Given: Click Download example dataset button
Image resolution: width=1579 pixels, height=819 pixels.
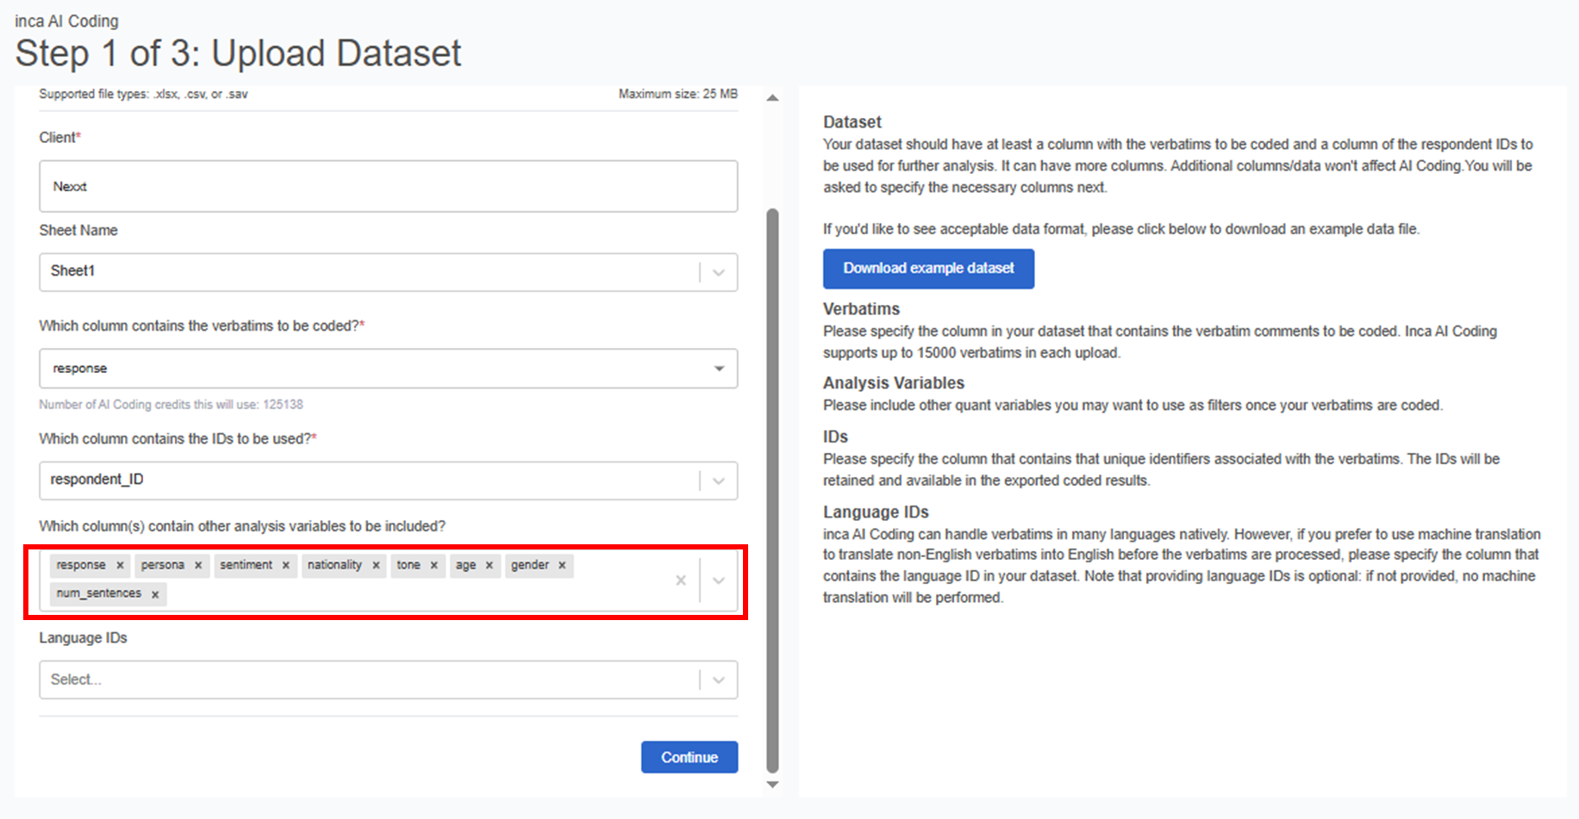Looking at the screenshot, I should [x=928, y=269].
